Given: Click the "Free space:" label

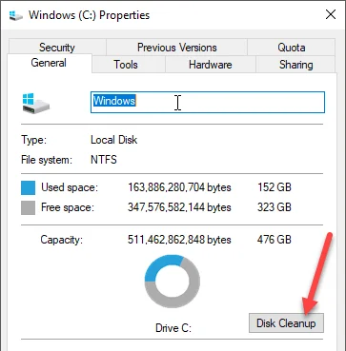Looking at the screenshot, I should click(68, 208).
